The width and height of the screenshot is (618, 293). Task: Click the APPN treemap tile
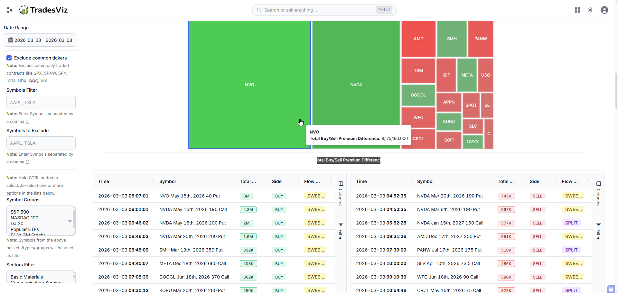click(449, 102)
